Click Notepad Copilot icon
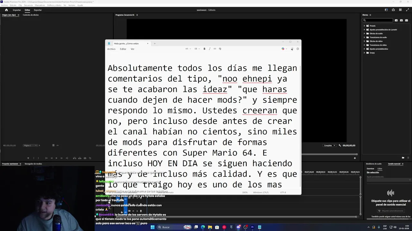Viewport: 412px width, 231px height. 283,49
